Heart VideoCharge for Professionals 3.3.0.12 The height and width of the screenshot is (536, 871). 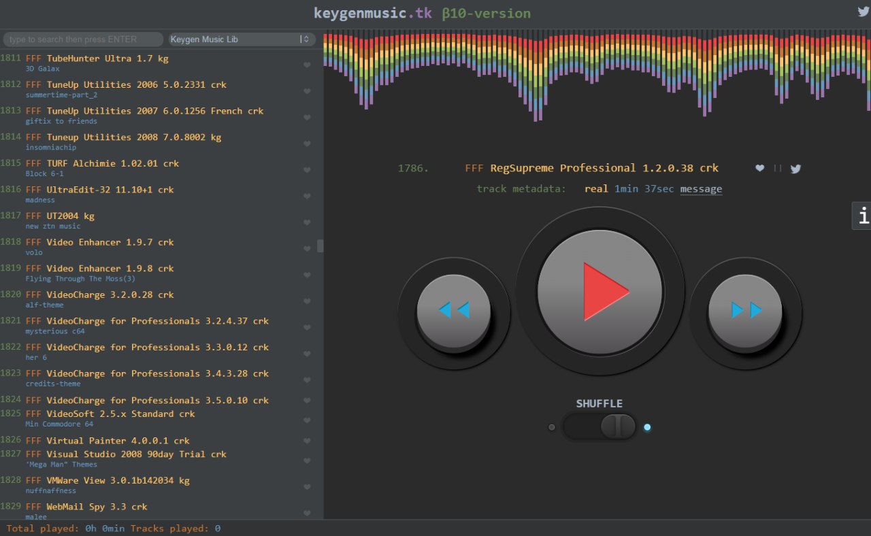coord(307,354)
